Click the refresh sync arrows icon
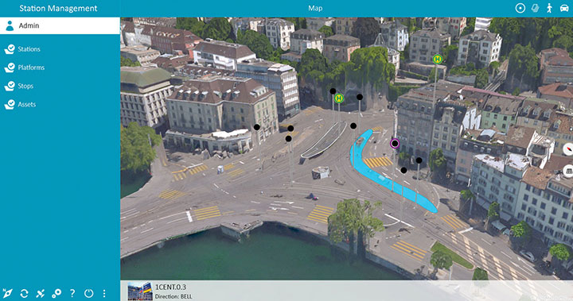The height and width of the screenshot is (301, 573). [24, 293]
